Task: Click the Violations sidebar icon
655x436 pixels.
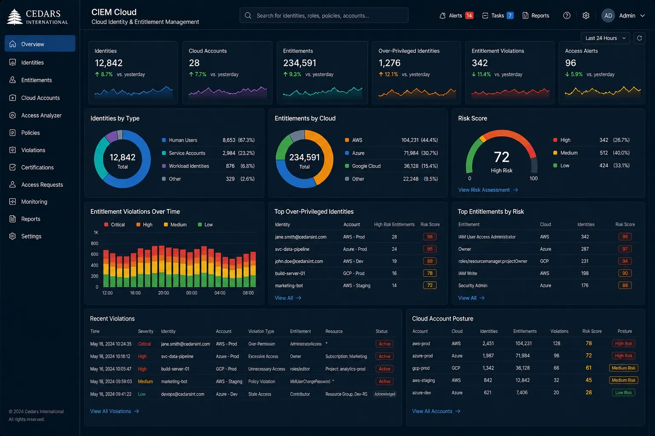Action: [x=13, y=150]
